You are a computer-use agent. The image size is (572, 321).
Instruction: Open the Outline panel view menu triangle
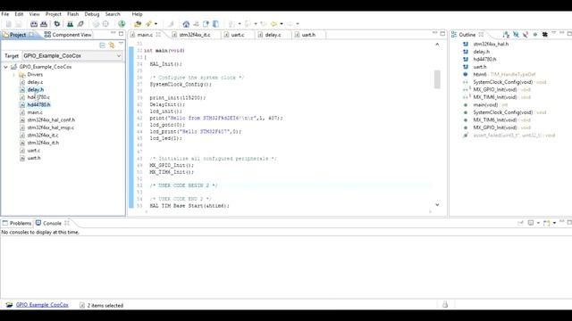click(x=554, y=33)
